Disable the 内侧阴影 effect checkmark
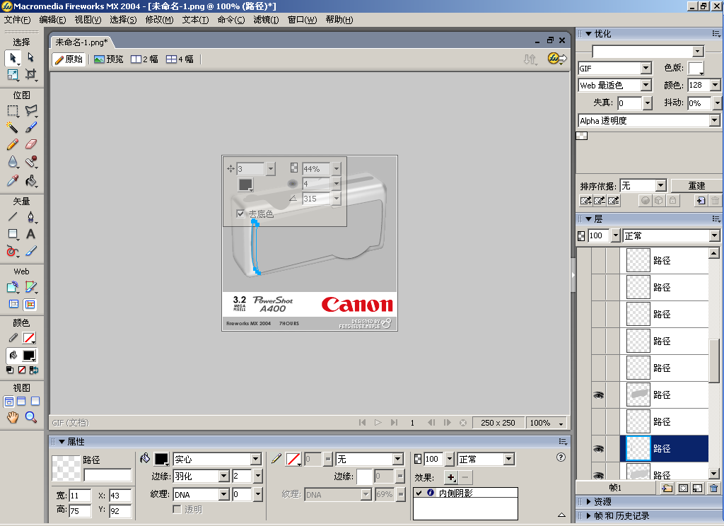The image size is (724, 526). (419, 493)
